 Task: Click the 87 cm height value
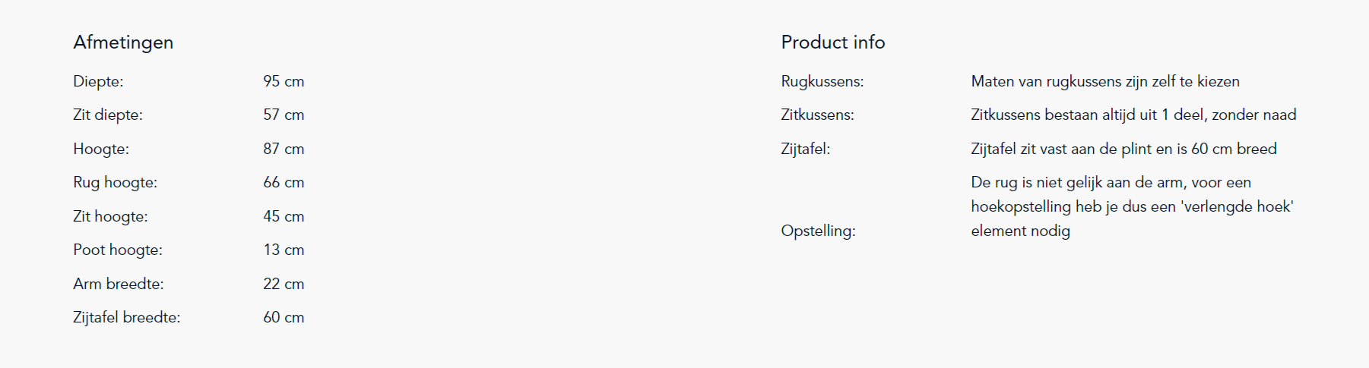284,149
